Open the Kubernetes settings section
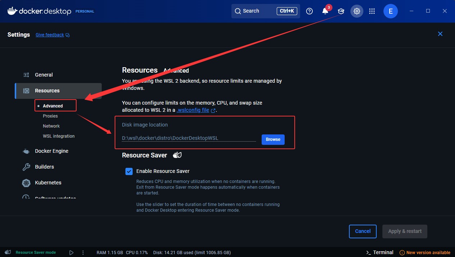The height and width of the screenshot is (257, 455). click(x=48, y=183)
